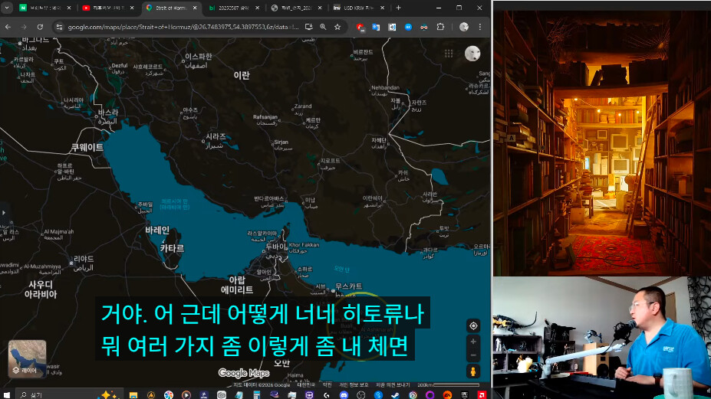Select the Strait of Hormuz tab
Viewport: 711px width, 399px height.
pos(170,8)
